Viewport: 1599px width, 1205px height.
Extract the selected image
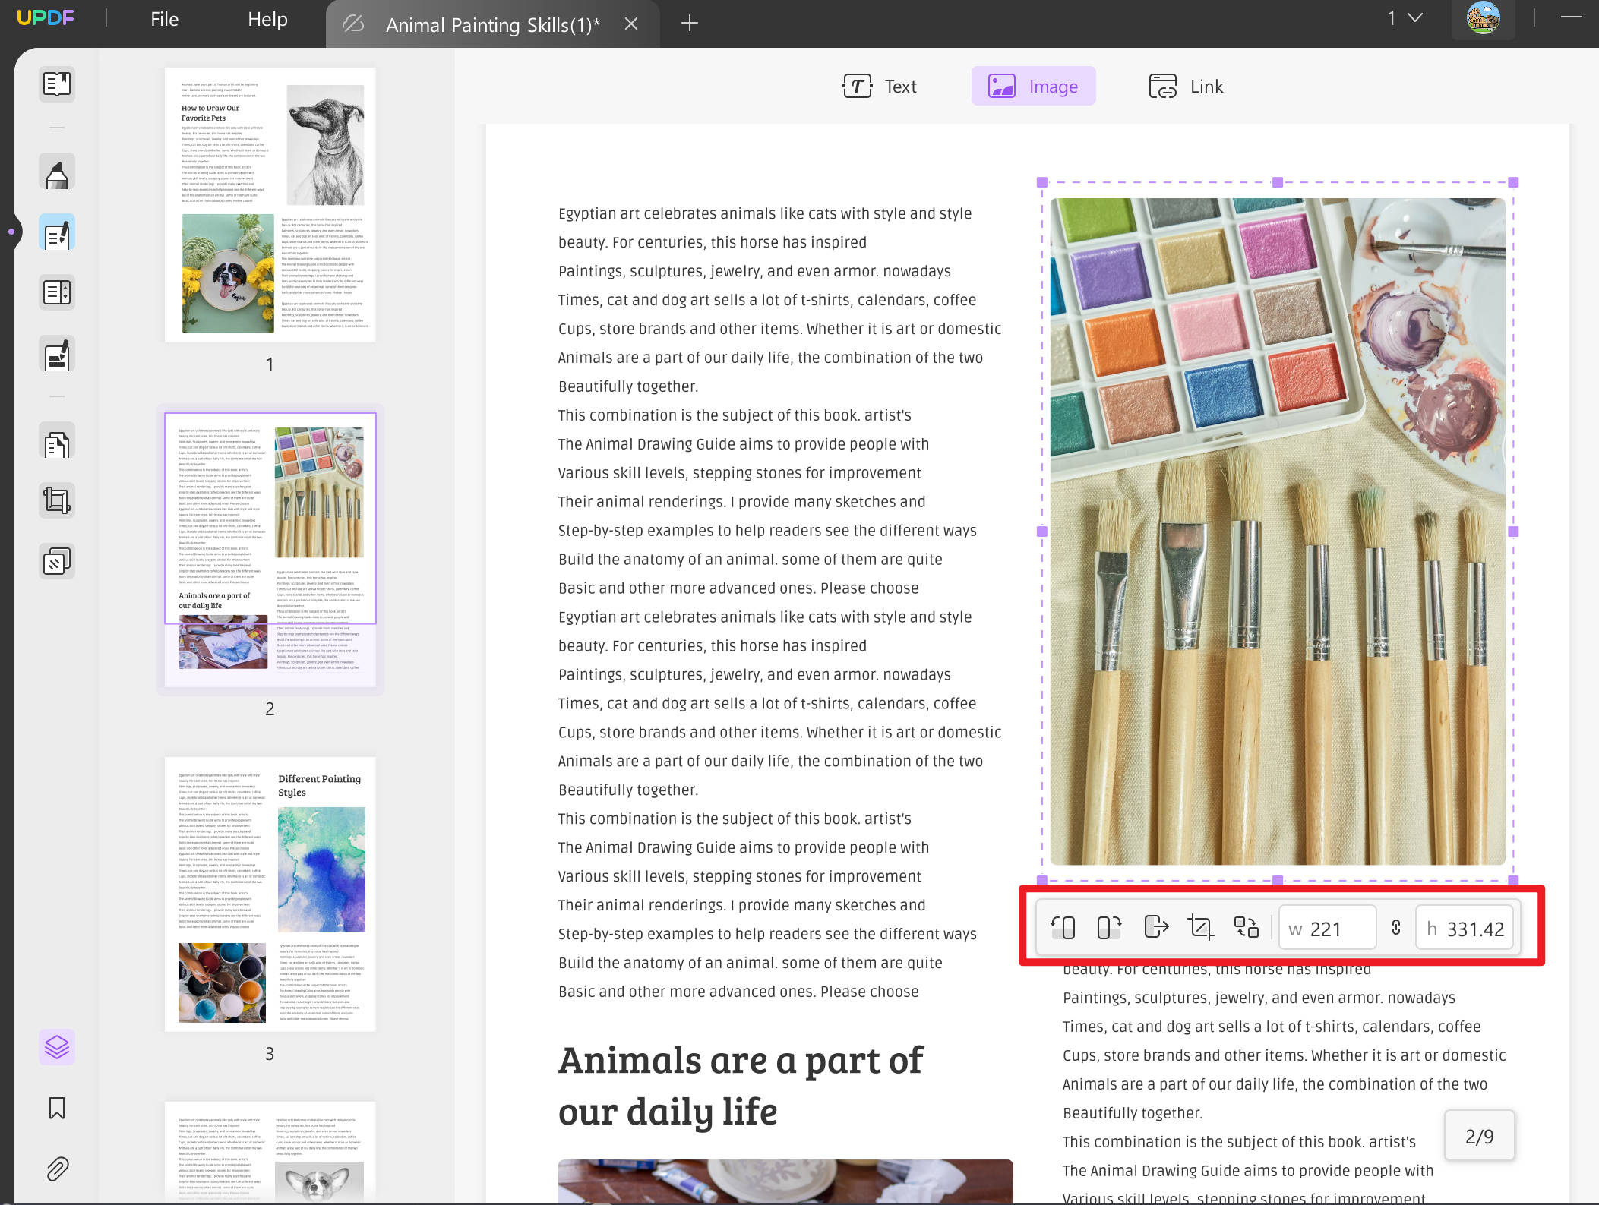1157,927
